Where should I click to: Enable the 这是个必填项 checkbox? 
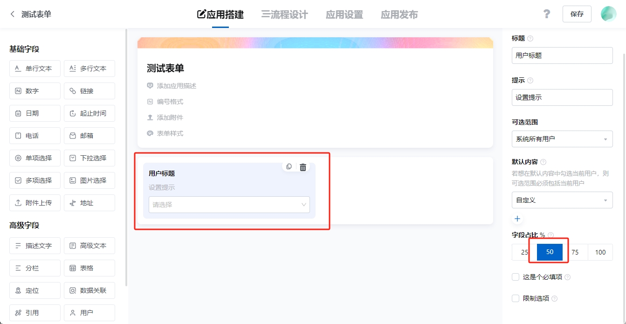[x=516, y=277]
